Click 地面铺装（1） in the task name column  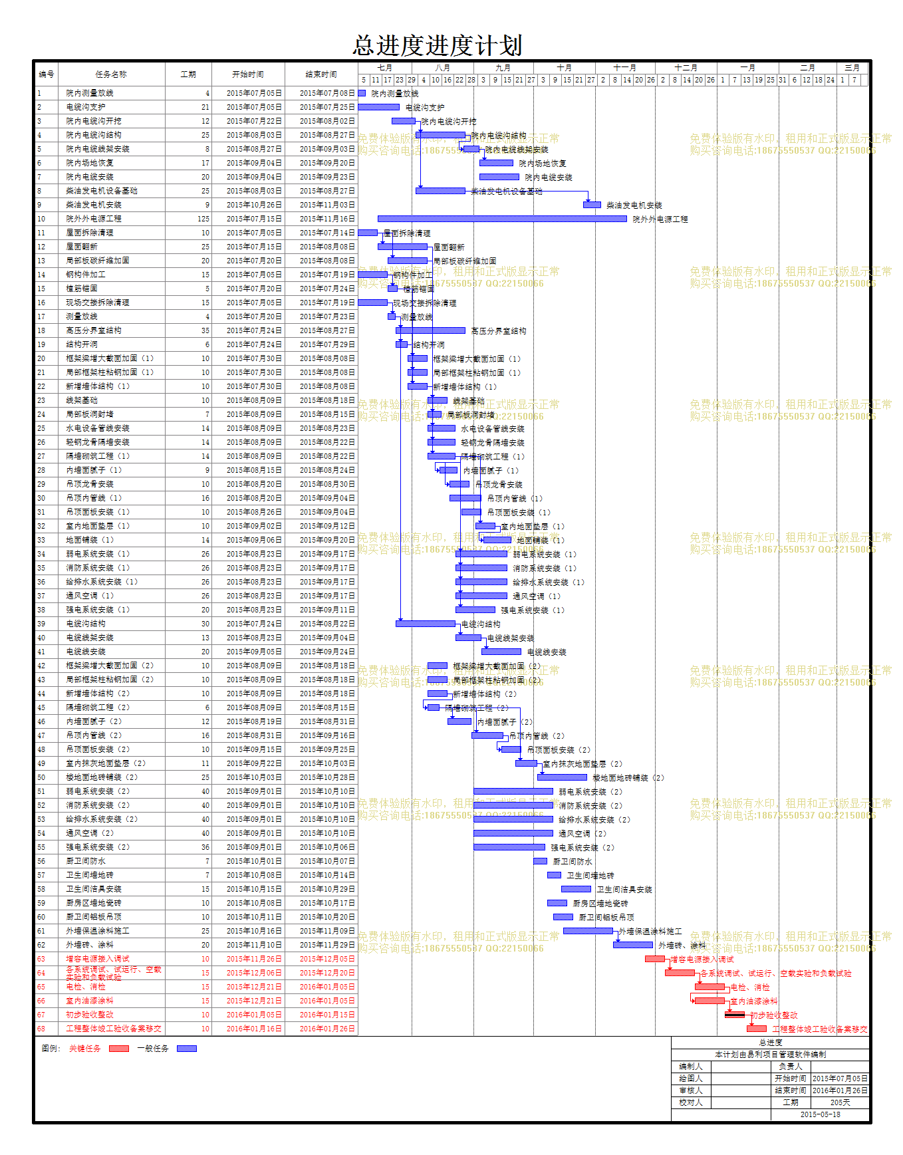click(90, 540)
